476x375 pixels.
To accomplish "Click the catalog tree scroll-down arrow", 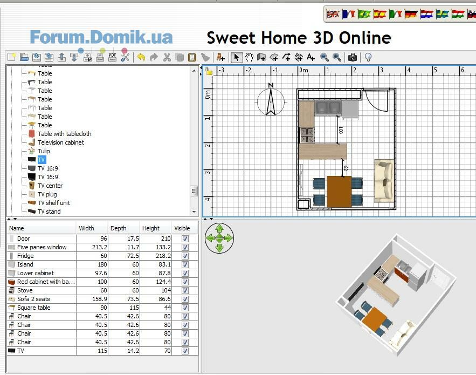I will [194, 212].
